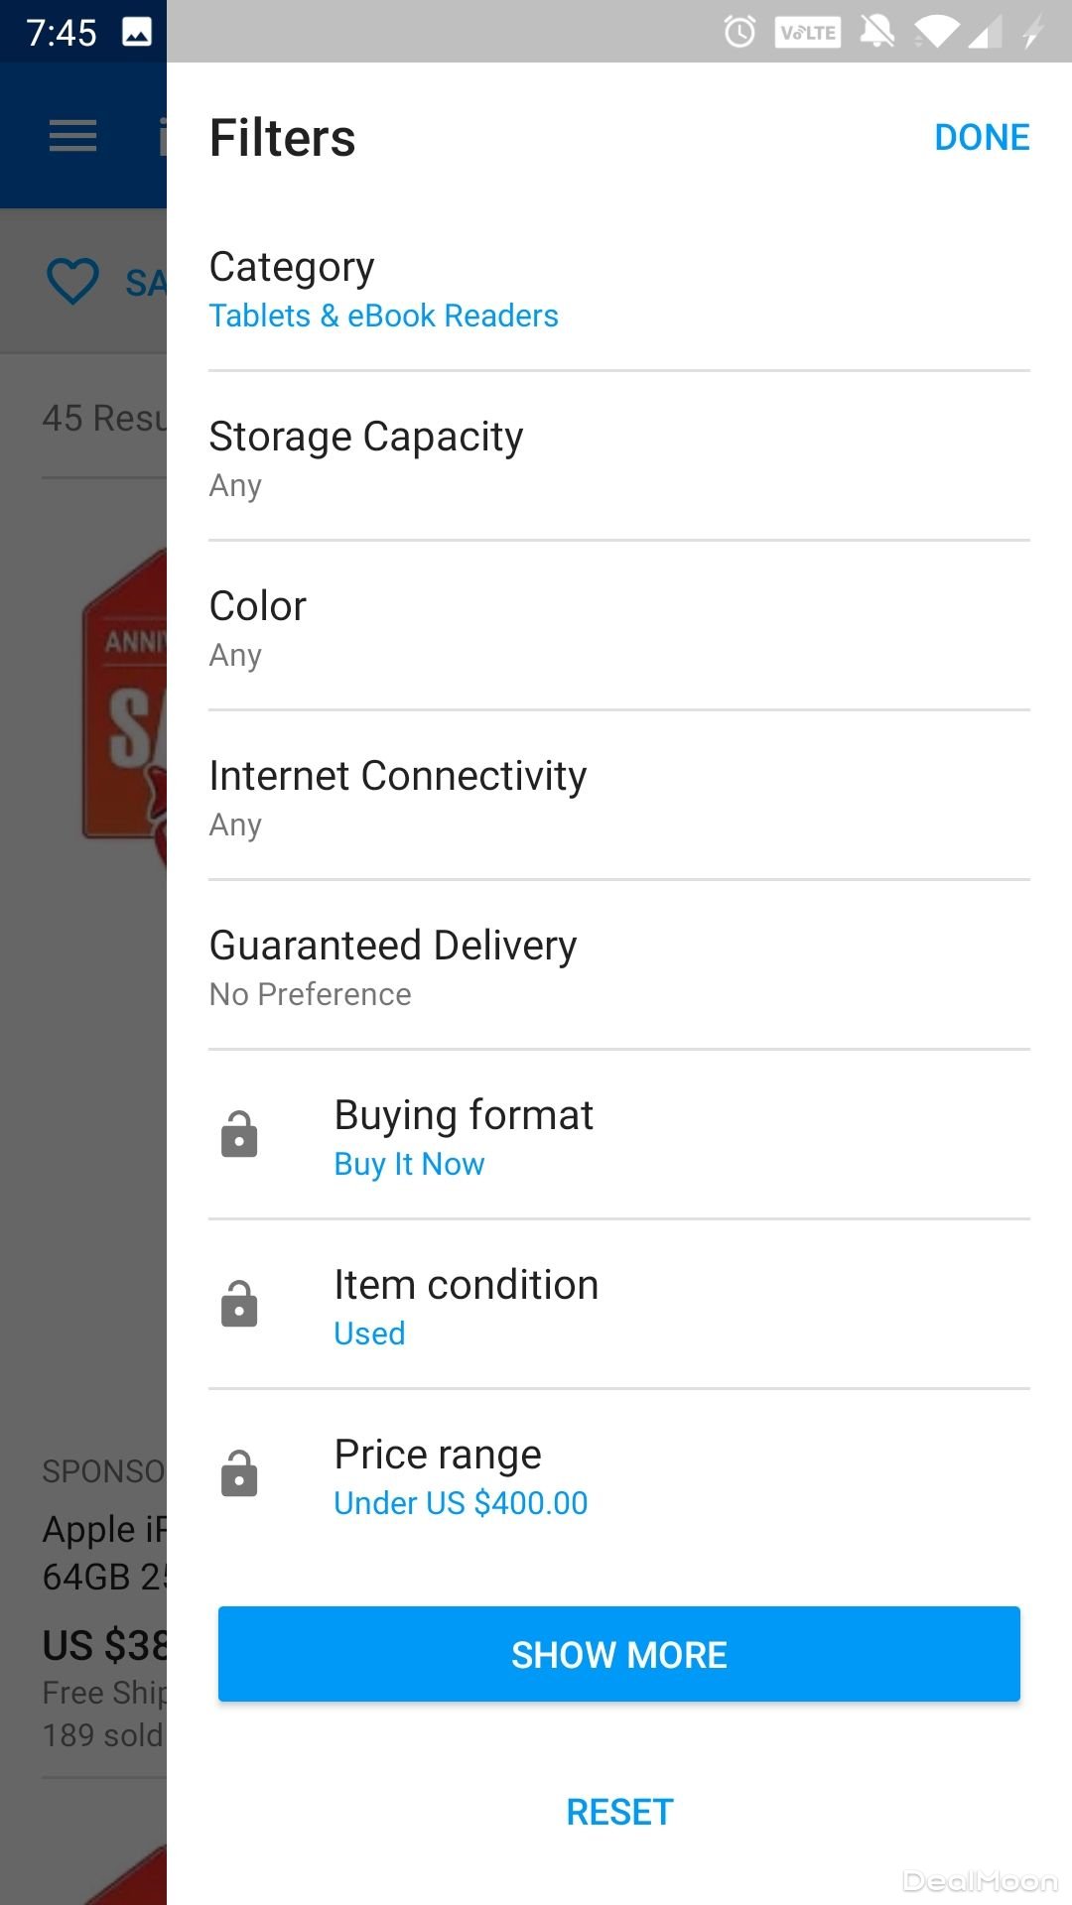Choose the Guaranteed Delivery filter
The image size is (1072, 1905).
[x=618, y=966]
